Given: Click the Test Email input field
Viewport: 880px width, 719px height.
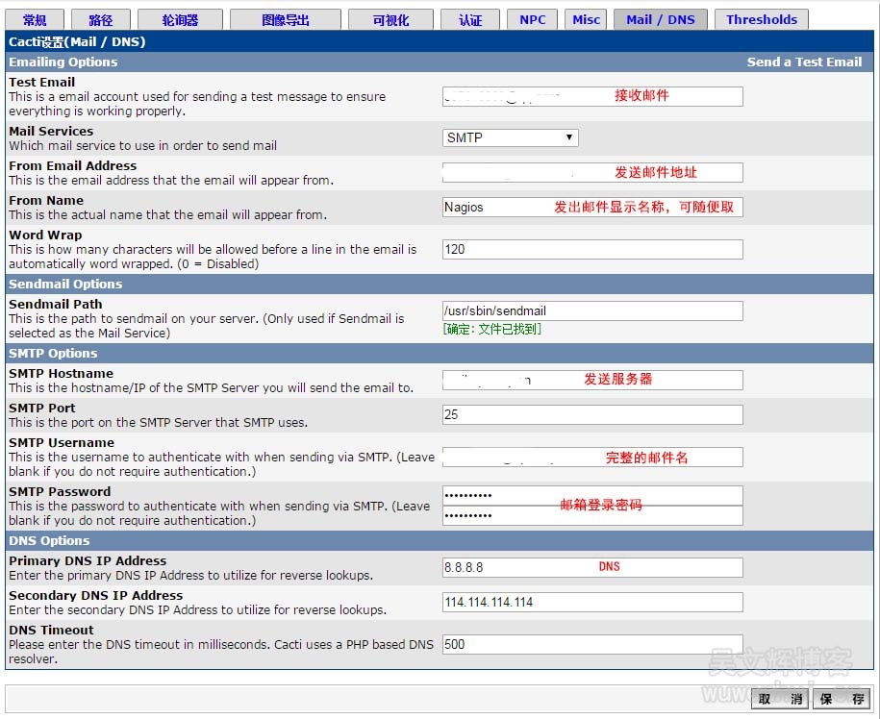Looking at the screenshot, I should click(592, 96).
